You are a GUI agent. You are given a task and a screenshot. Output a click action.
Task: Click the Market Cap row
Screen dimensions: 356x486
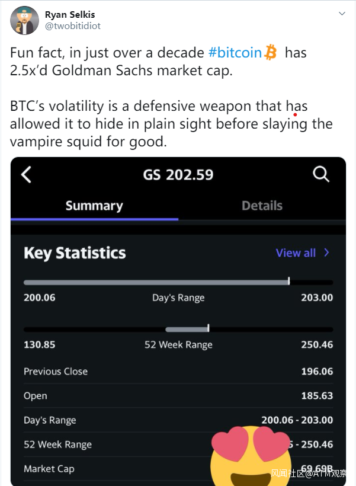point(118,469)
